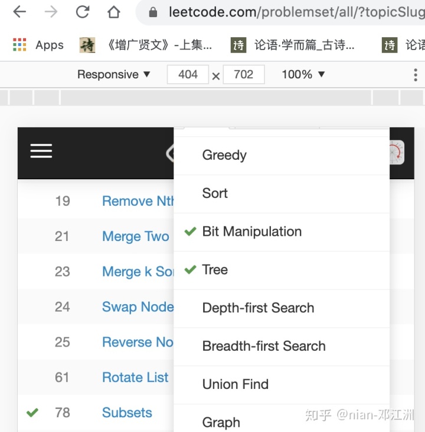
Task: Click the viewport height field 702
Action: (x=244, y=74)
